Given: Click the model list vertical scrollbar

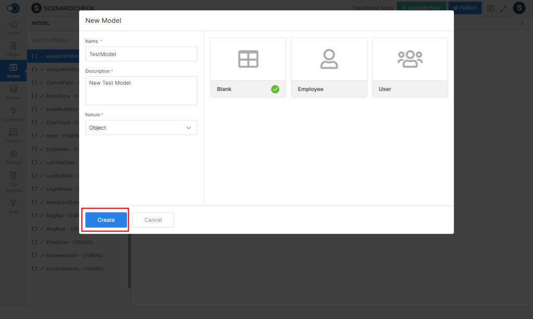Looking at the screenshot, I should click(130, 261).
